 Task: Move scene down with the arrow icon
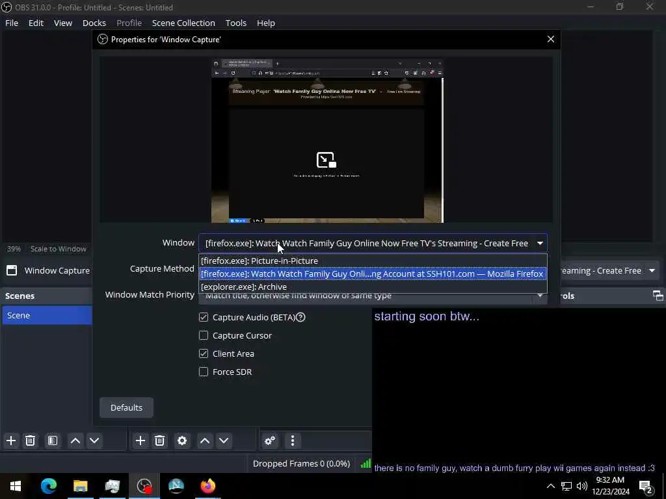[94, 441]
